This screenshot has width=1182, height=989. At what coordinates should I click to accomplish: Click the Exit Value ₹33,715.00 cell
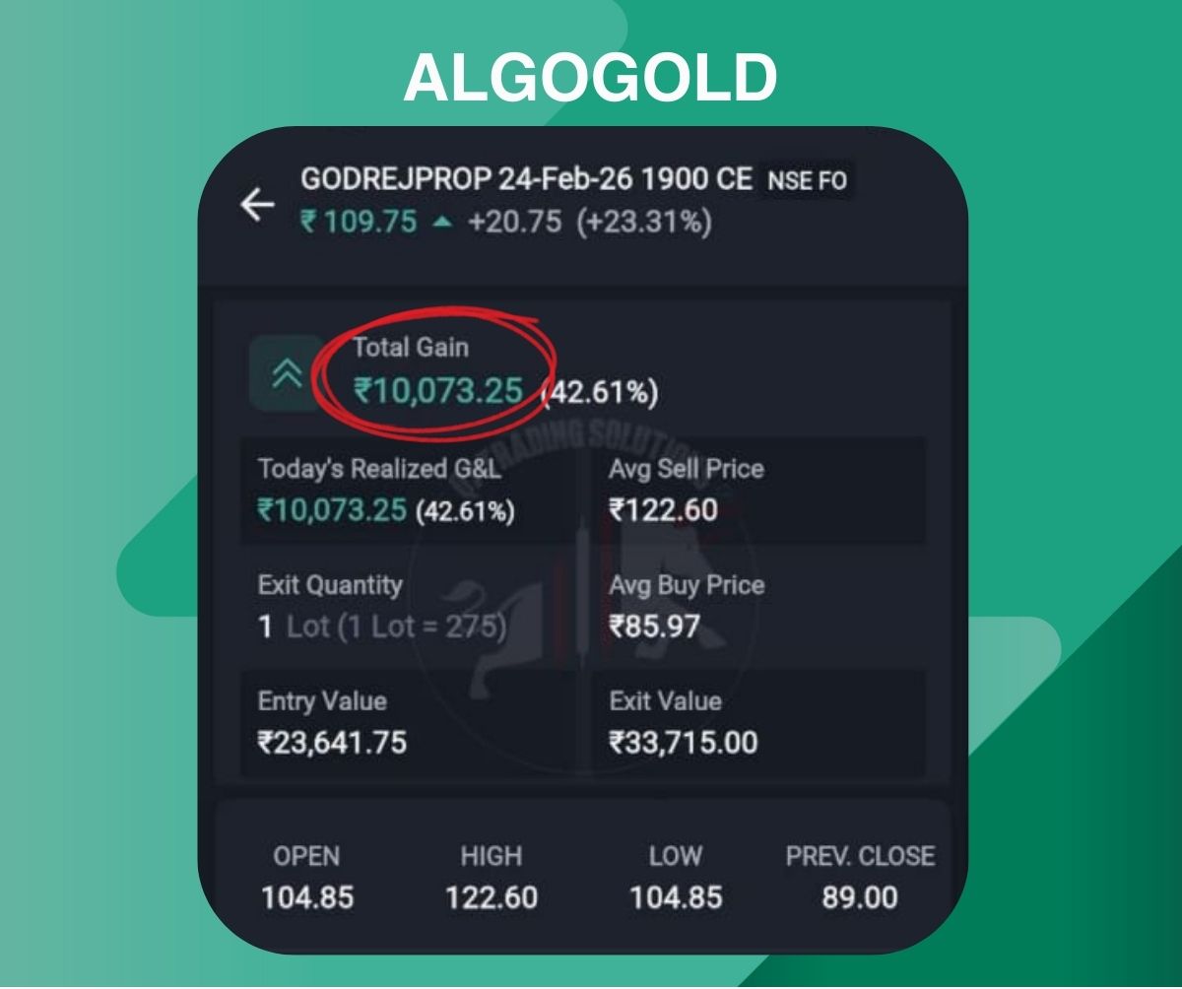point(758,722)
